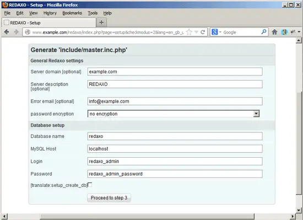Click Proceed to step 3 button

[x=109, y=198]
